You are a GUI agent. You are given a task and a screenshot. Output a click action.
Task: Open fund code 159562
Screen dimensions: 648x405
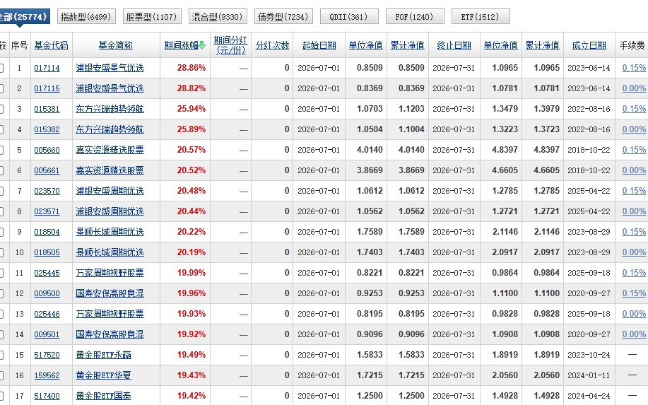pyautogui.click(x=47, y=375)
